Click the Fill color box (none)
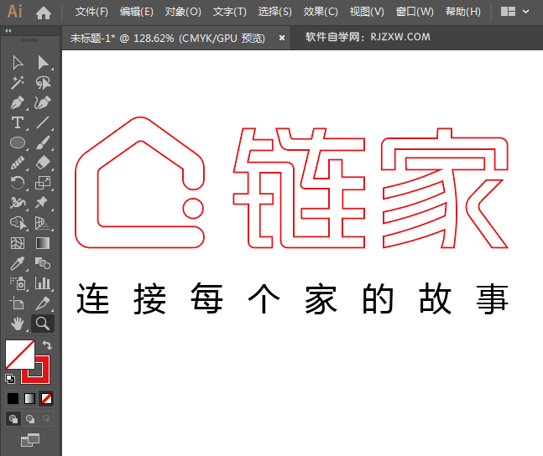The image size is (543, 456). click(x=20, y=354)
